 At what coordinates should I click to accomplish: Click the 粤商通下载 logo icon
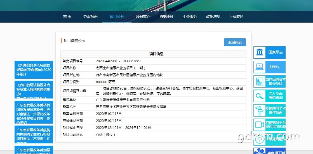(x=260, y=151)
